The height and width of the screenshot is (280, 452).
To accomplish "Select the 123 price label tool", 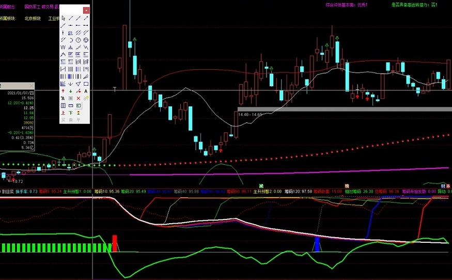I will (x=71, y=33).
